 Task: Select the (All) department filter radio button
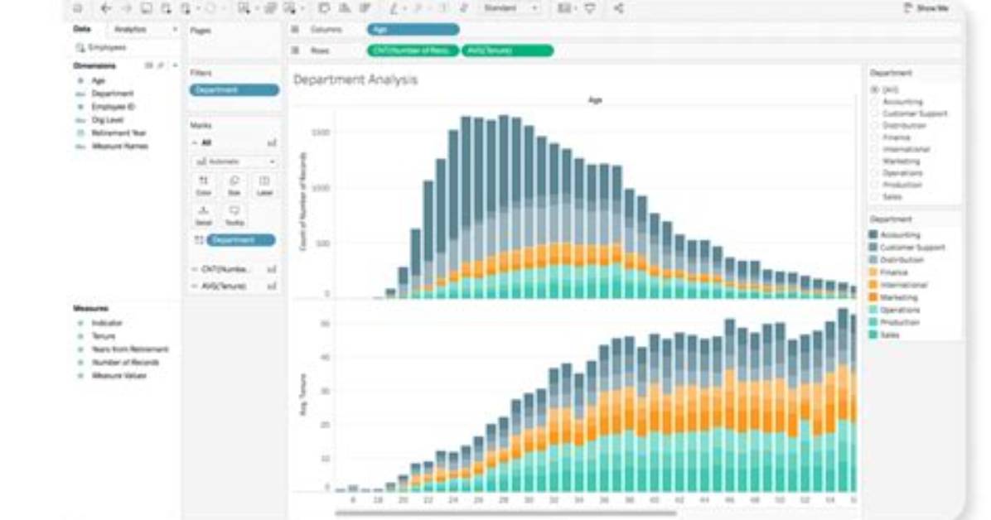click(x=875, y=90)
